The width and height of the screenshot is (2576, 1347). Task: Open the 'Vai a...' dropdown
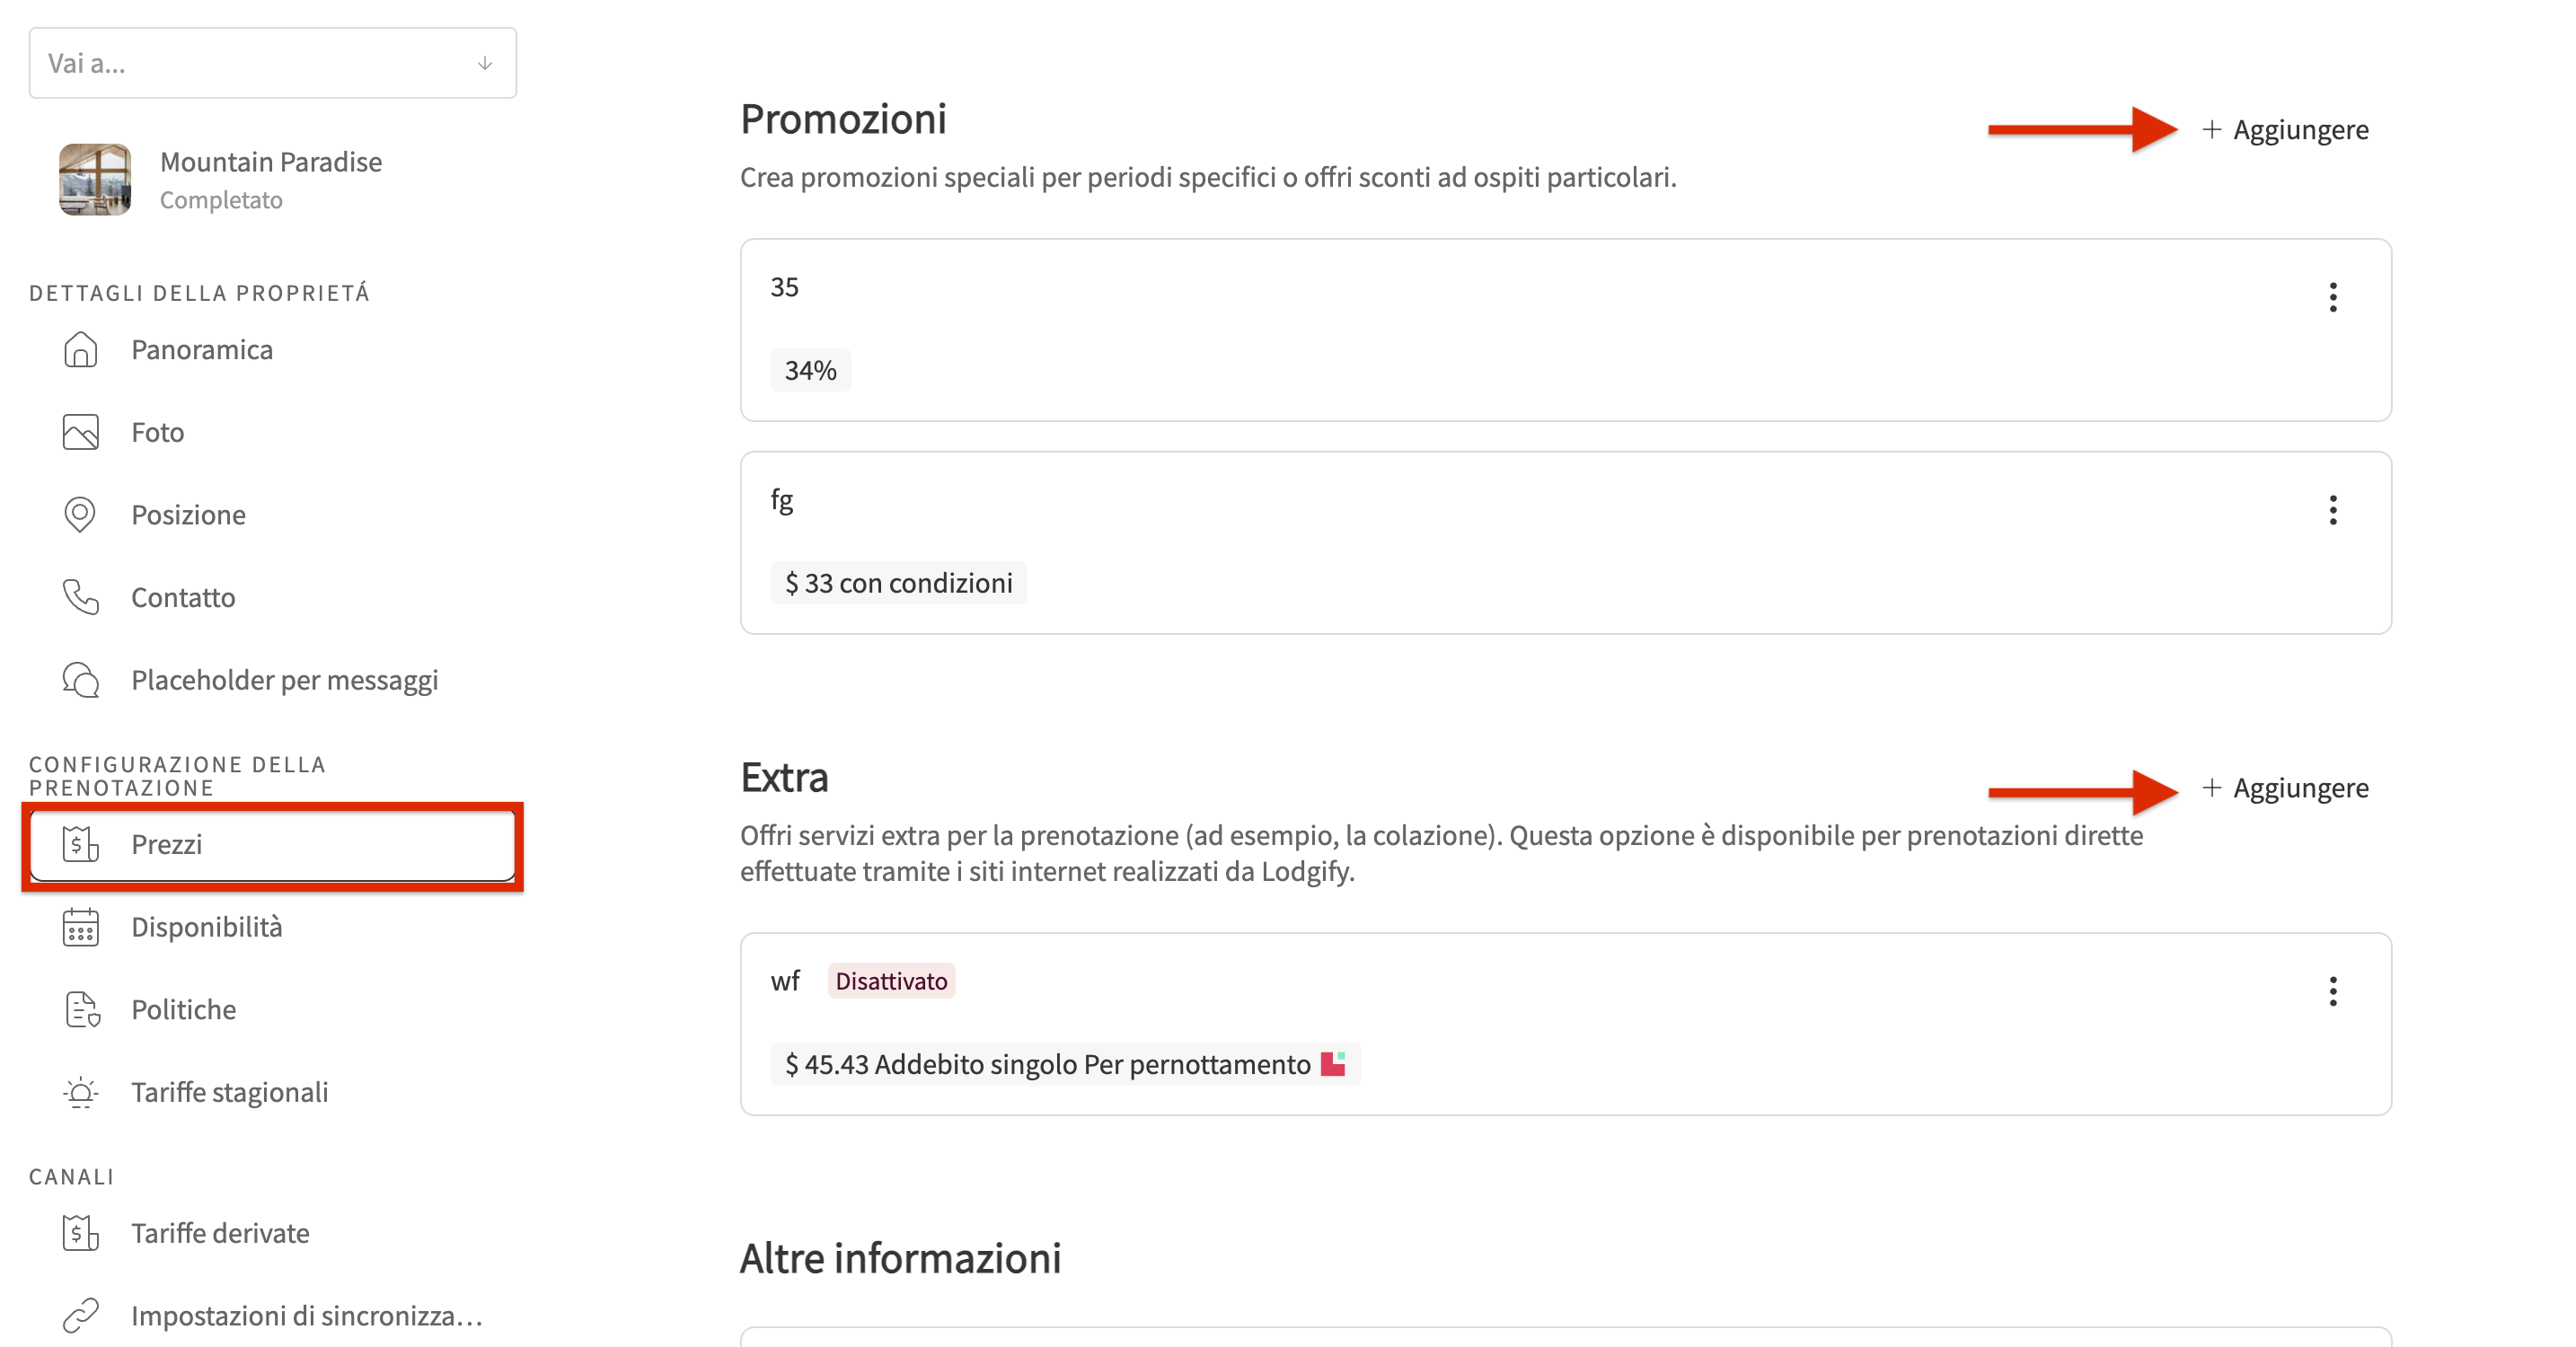pos(272,63)
